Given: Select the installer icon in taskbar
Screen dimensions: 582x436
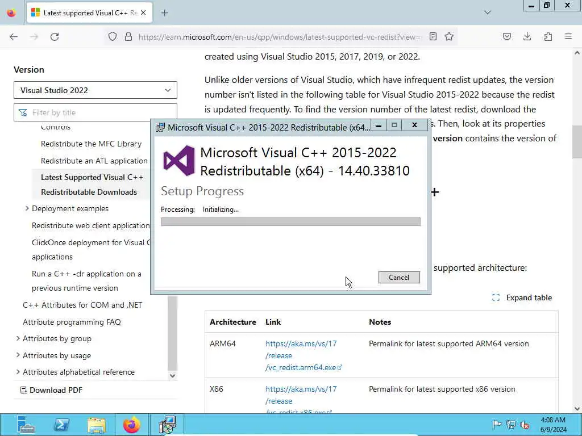Looking at the screenshot, I should [x=168, y=425].
